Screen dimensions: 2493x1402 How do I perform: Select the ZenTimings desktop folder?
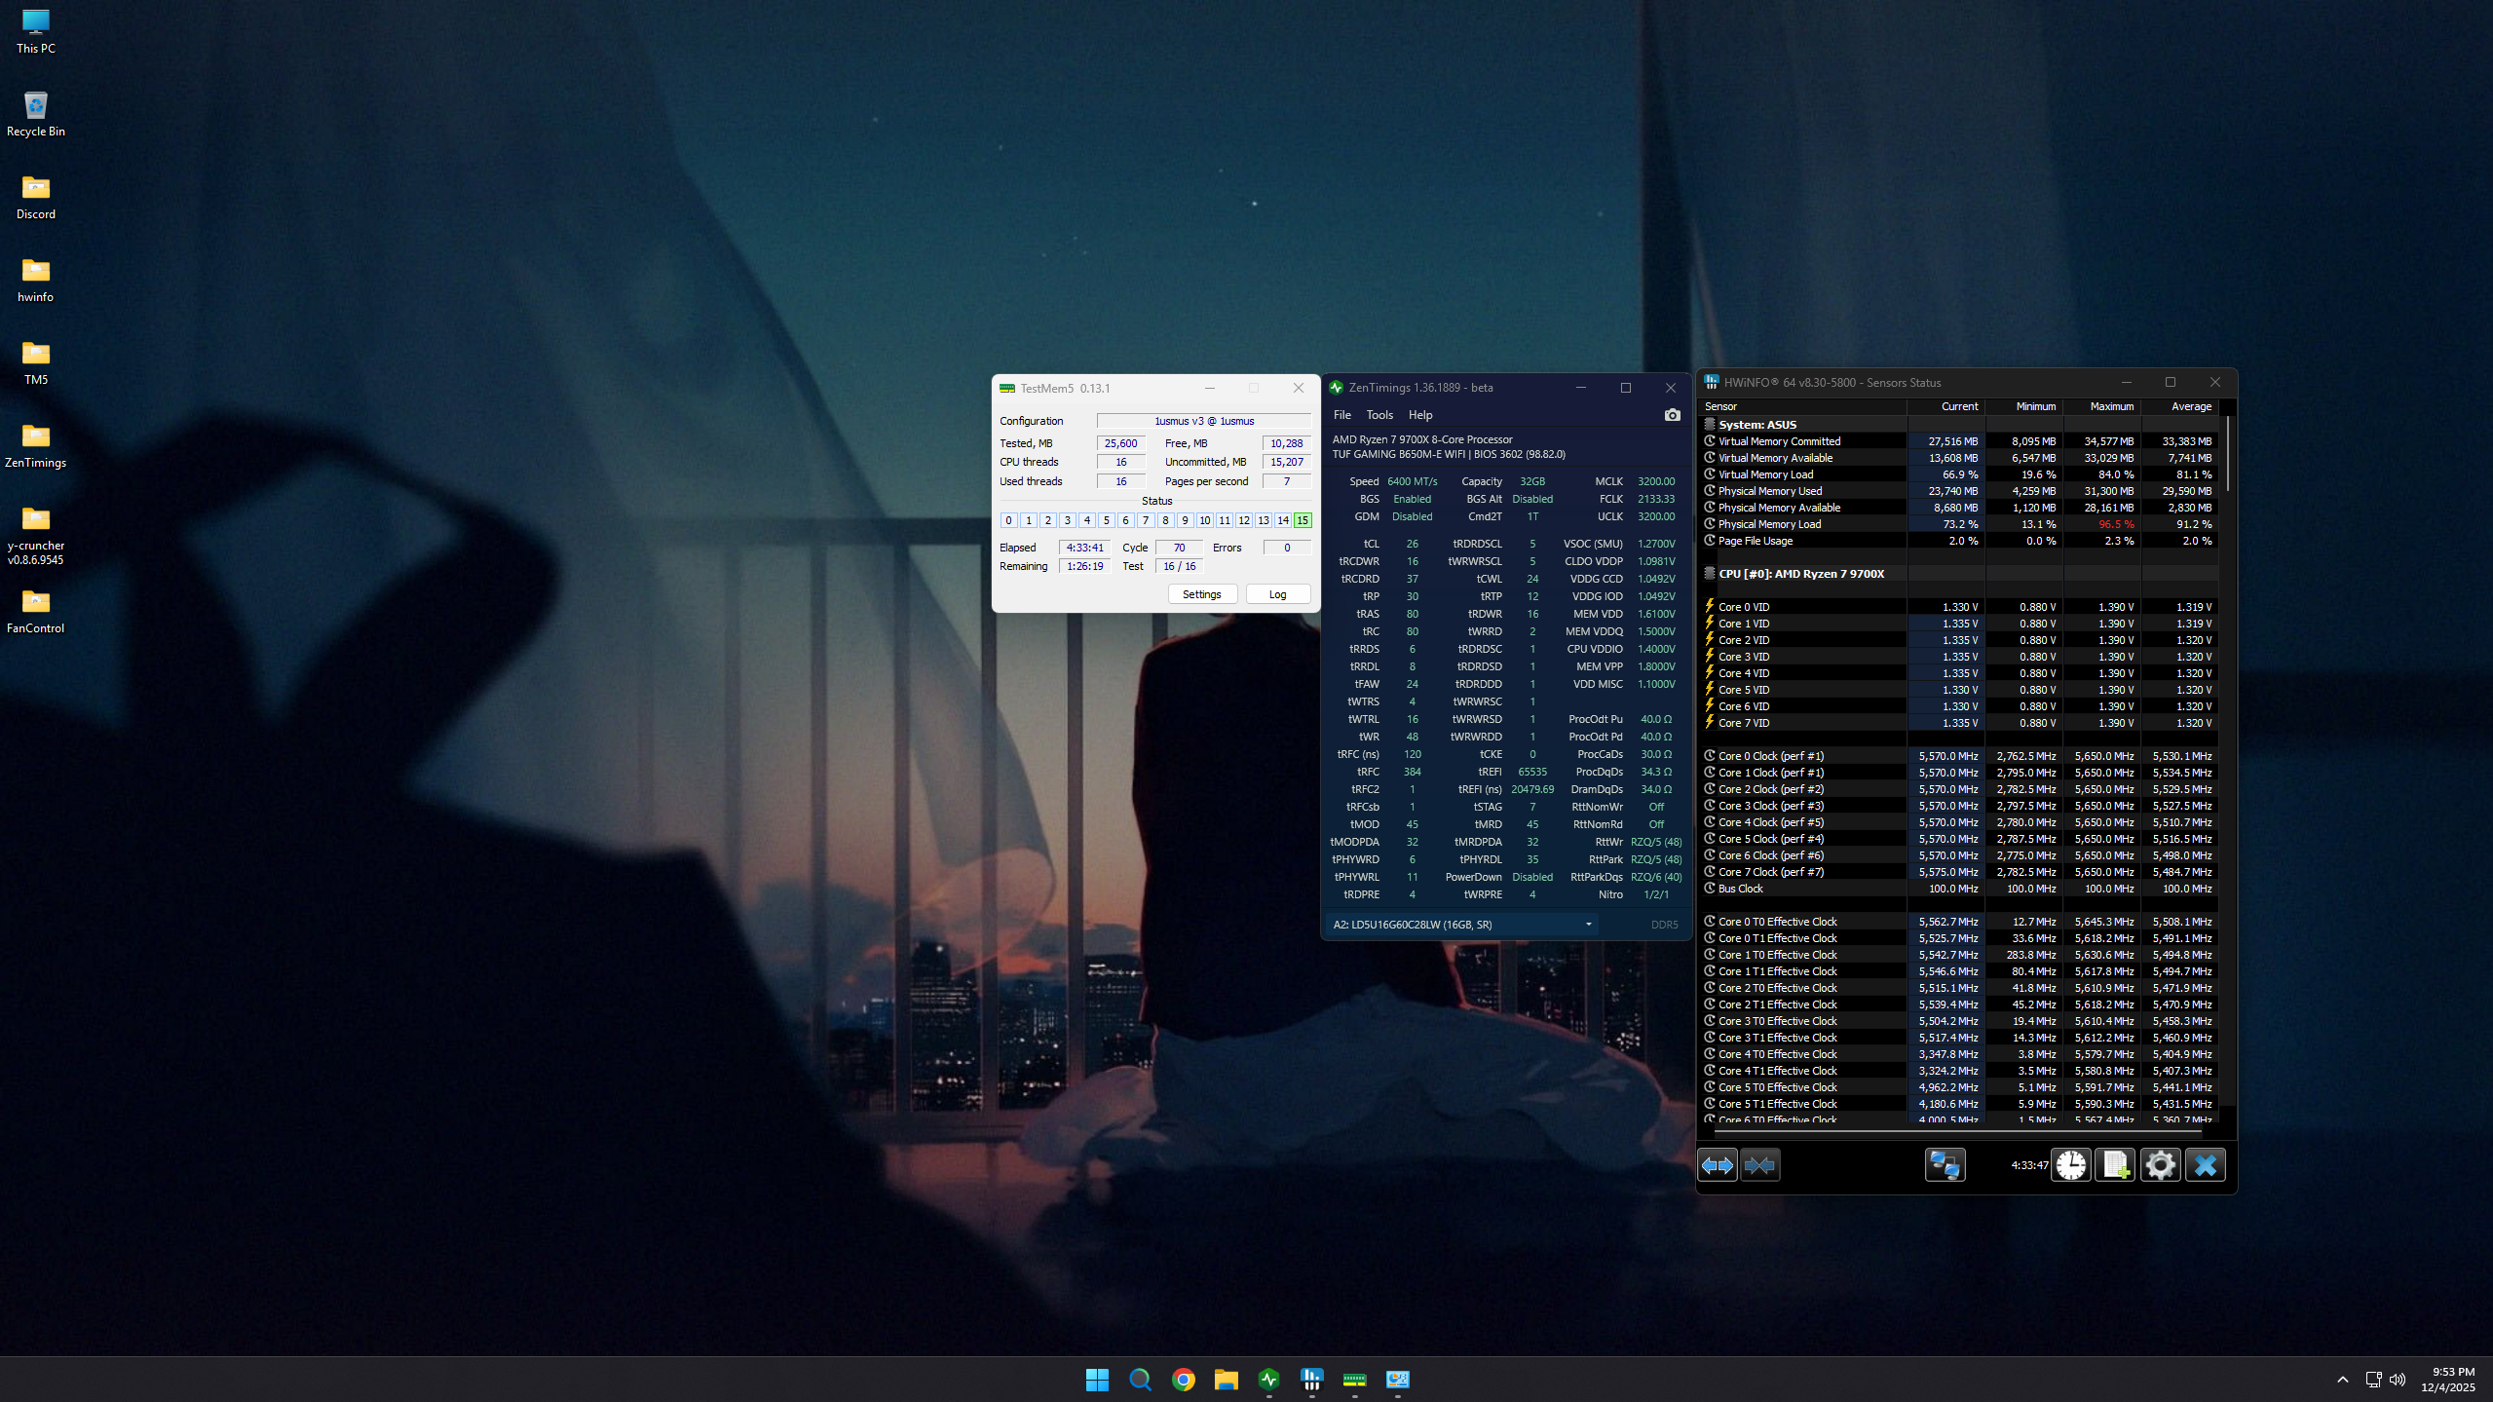pyautogui.click(x=36, y=445)
